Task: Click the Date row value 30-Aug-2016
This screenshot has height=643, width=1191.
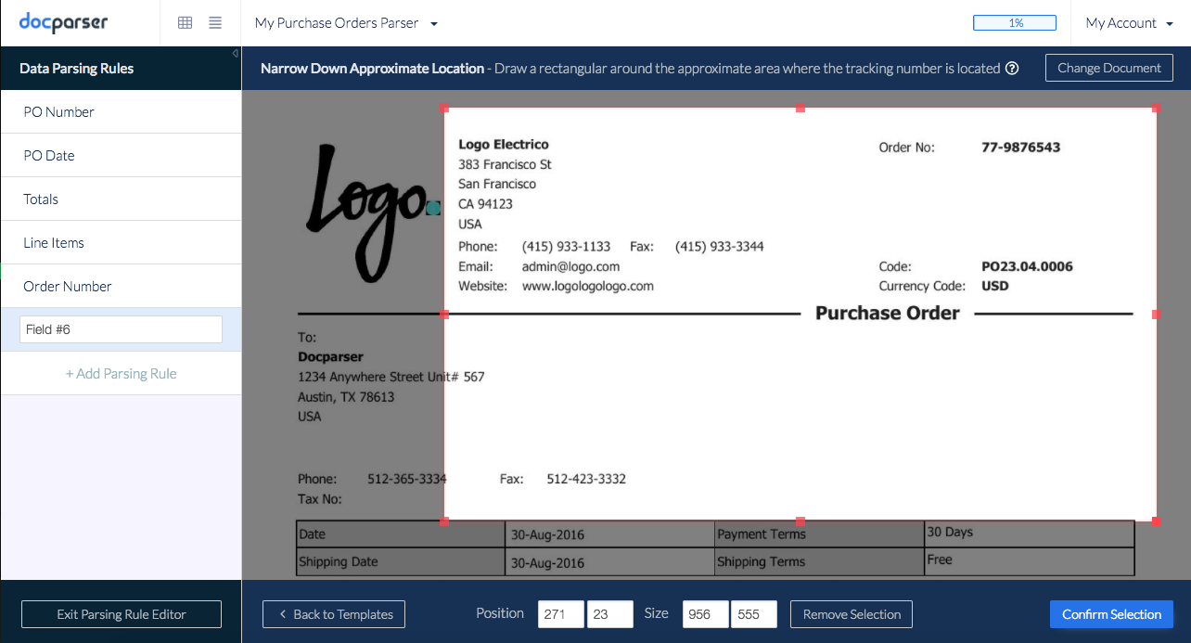Action: [x=547, y=534]
